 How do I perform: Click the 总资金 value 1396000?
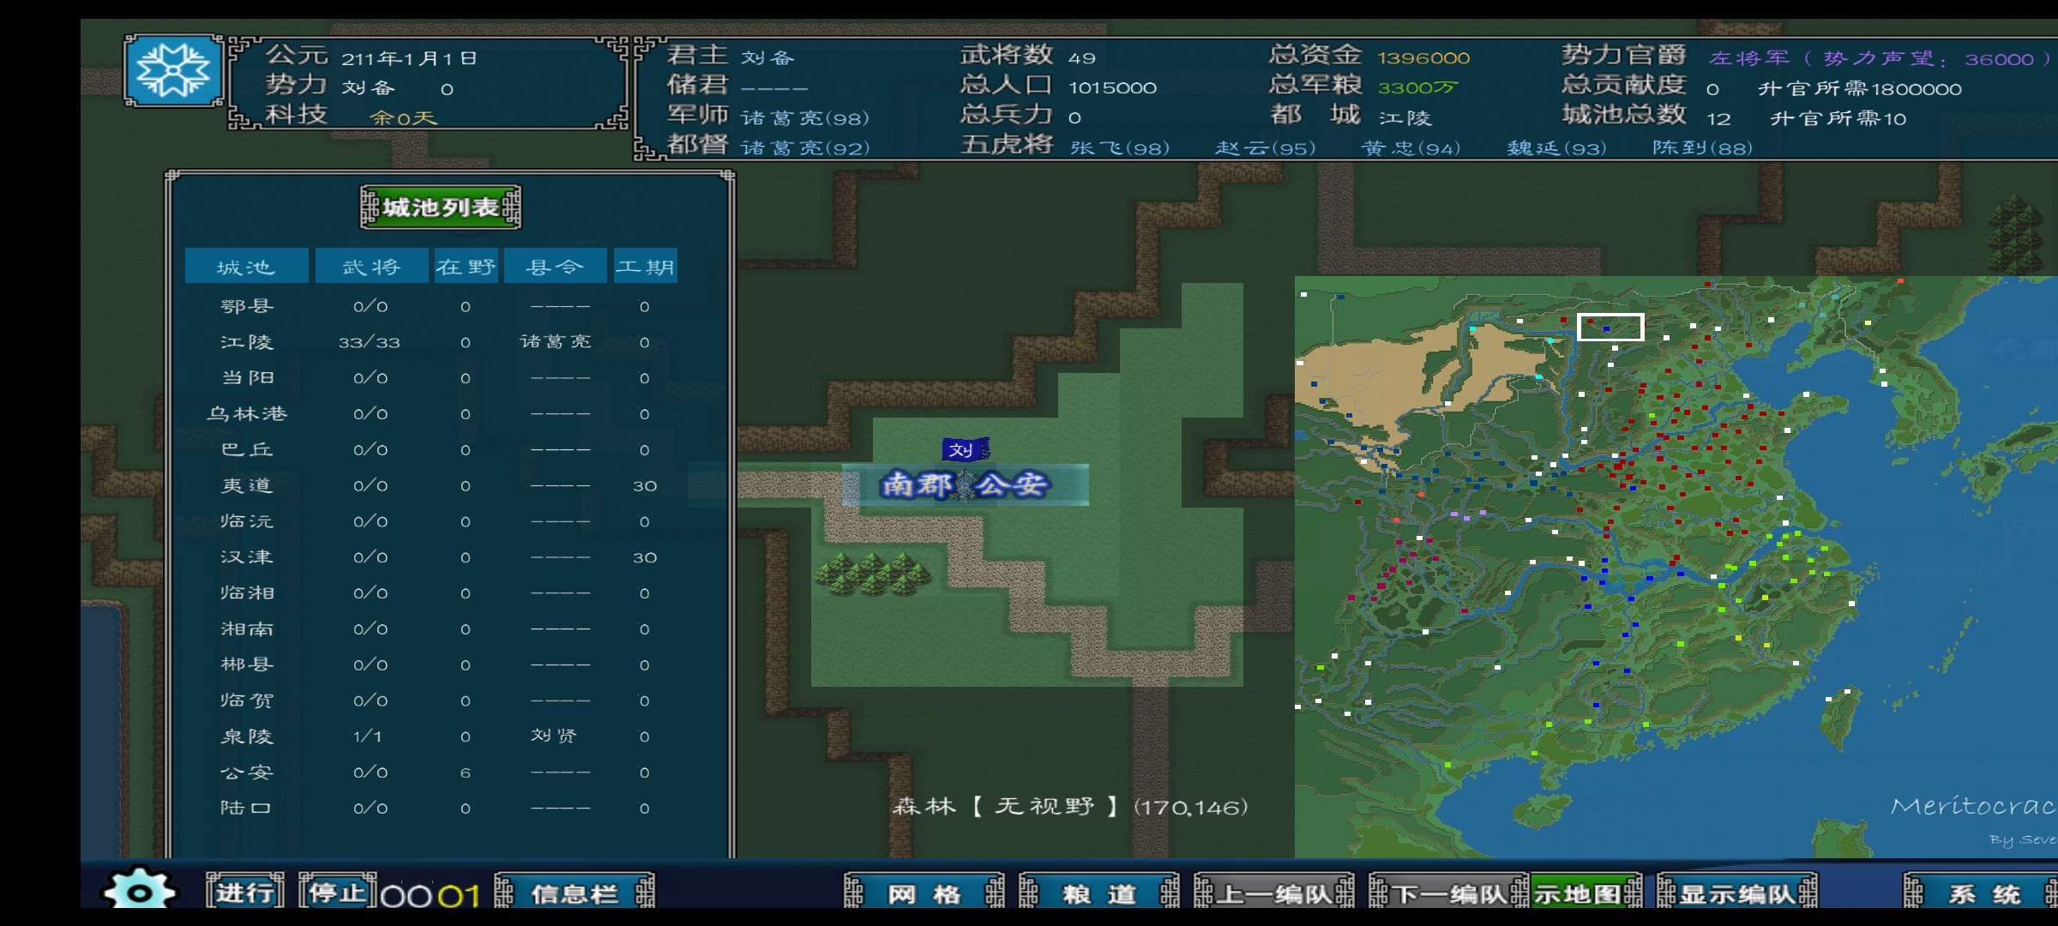pos(1423,58)
